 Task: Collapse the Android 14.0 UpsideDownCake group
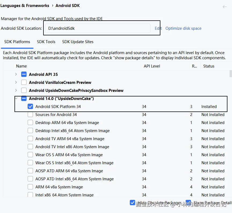click(x=16, y=98)
